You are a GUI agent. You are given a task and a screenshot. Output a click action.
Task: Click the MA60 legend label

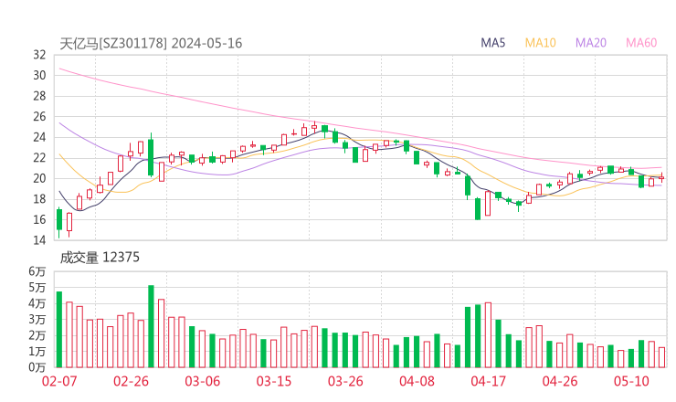641,43
